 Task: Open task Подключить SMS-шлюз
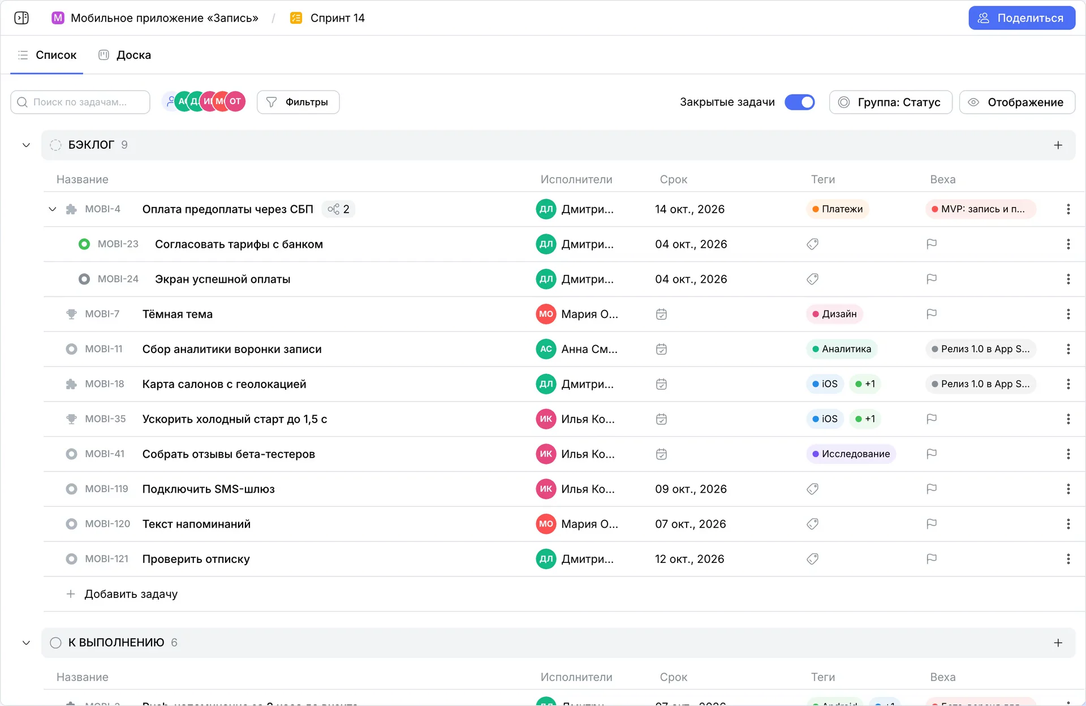(x=208, y=489)
